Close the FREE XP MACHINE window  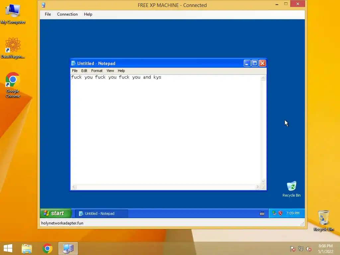click(x=298, y=4)
